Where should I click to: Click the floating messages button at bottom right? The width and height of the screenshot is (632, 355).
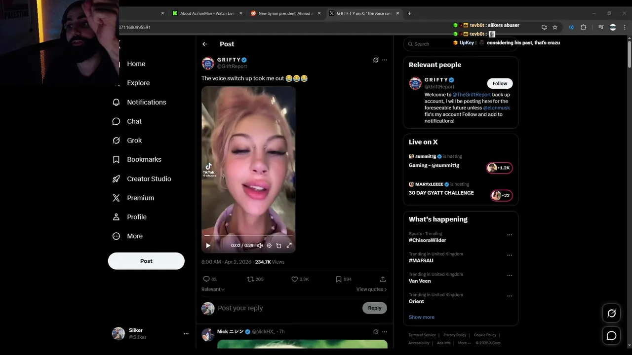612,336
